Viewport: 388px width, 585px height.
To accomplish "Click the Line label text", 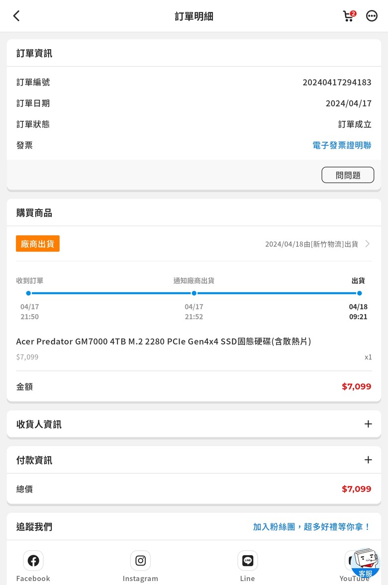I will pyautogui.click(x=248, y=578).
